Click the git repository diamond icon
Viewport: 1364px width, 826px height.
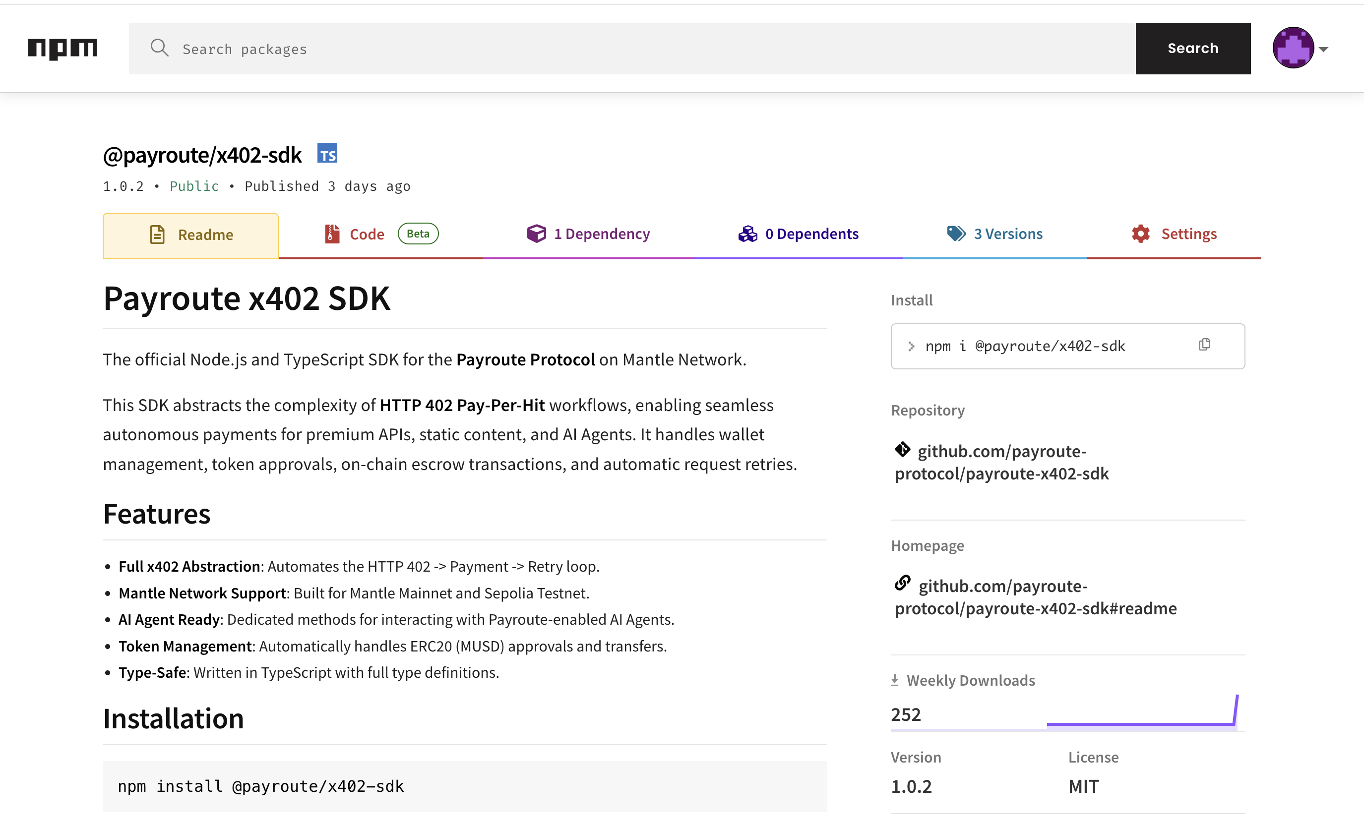(x=903, y=449)
